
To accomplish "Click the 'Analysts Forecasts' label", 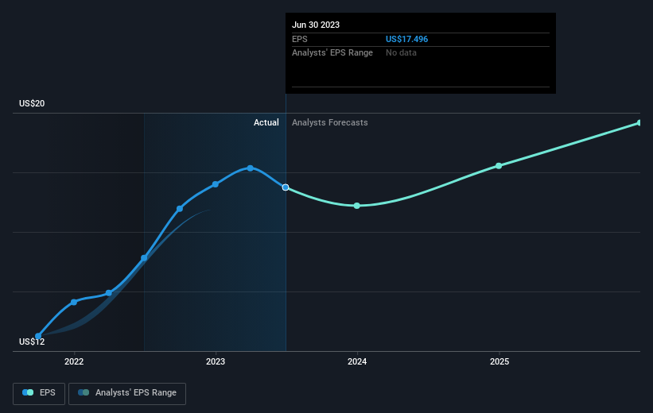I will pos(330,122).
